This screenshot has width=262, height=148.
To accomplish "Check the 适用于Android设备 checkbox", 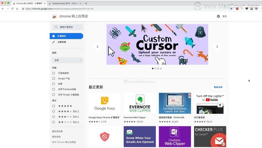I will tap(54, 89).
